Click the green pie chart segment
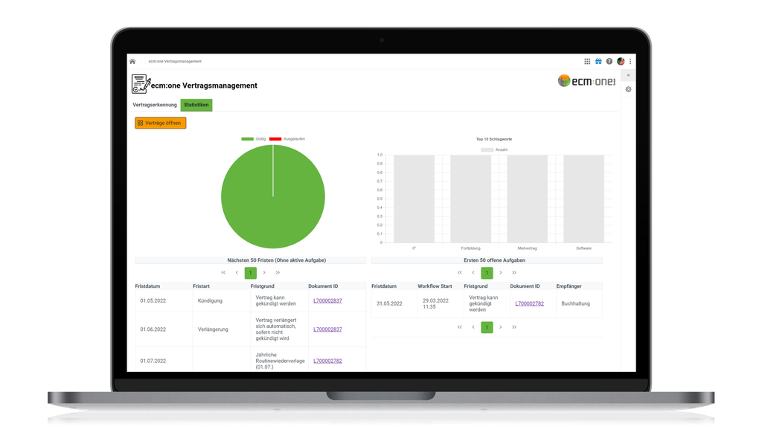762x438 pixels. pos(272,196)
